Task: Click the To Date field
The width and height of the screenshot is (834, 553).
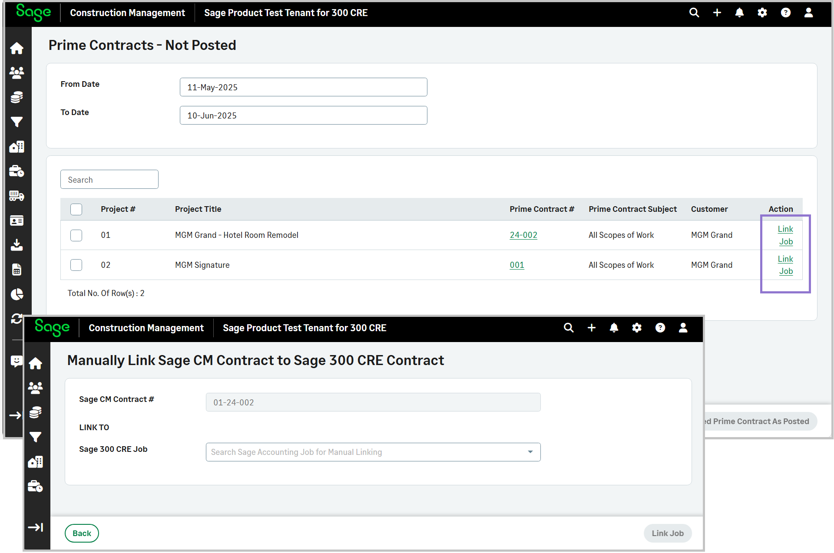Action: click(x=303, y=115)
